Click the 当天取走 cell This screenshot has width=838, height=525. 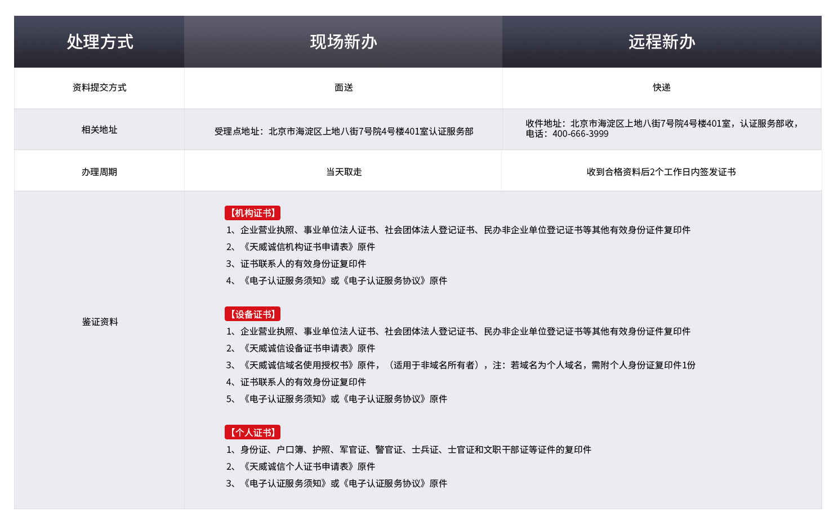pos(344,172)
